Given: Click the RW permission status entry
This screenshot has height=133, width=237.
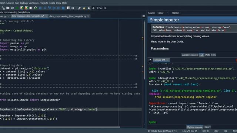Looking at the screenshot, I should point(226,131).
